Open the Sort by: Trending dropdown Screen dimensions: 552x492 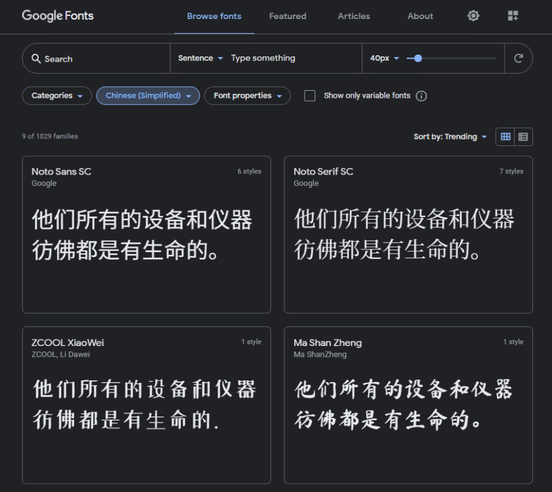coord(450,136)
